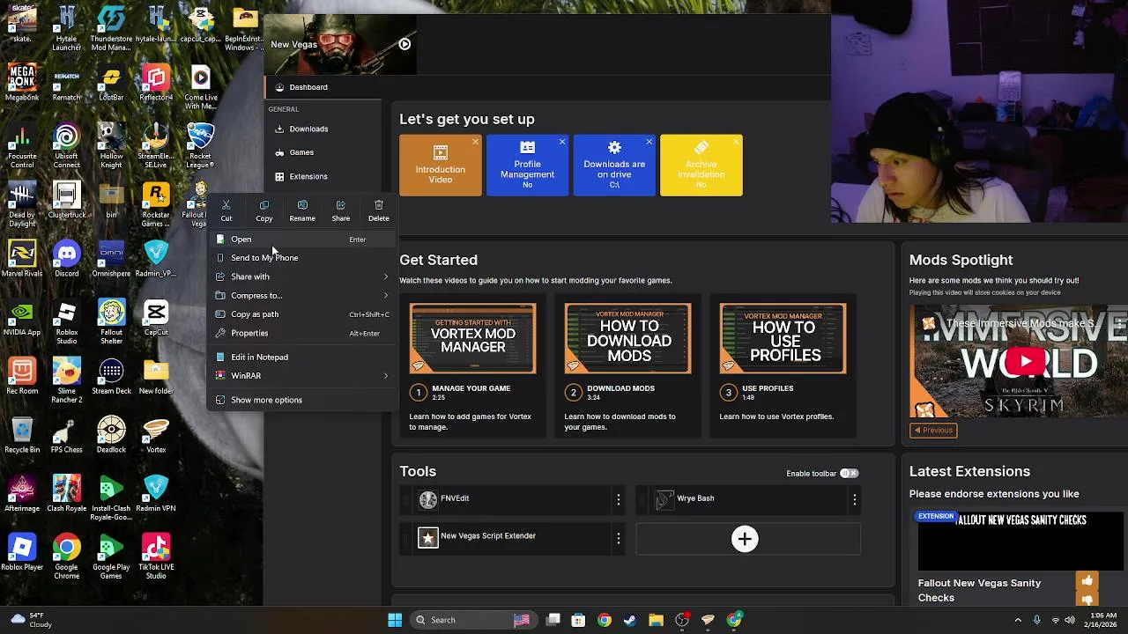Endorse Fallout New Vegas Sanity Checks thumbs-up

[x=1086, y=581]
